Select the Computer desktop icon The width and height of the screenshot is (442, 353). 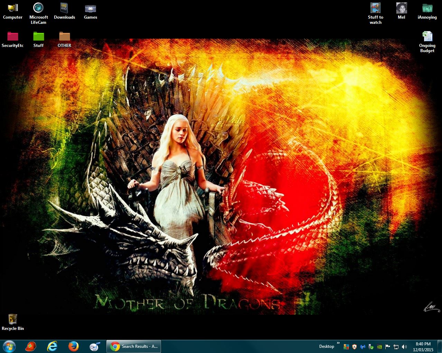(x=12, y=11)
